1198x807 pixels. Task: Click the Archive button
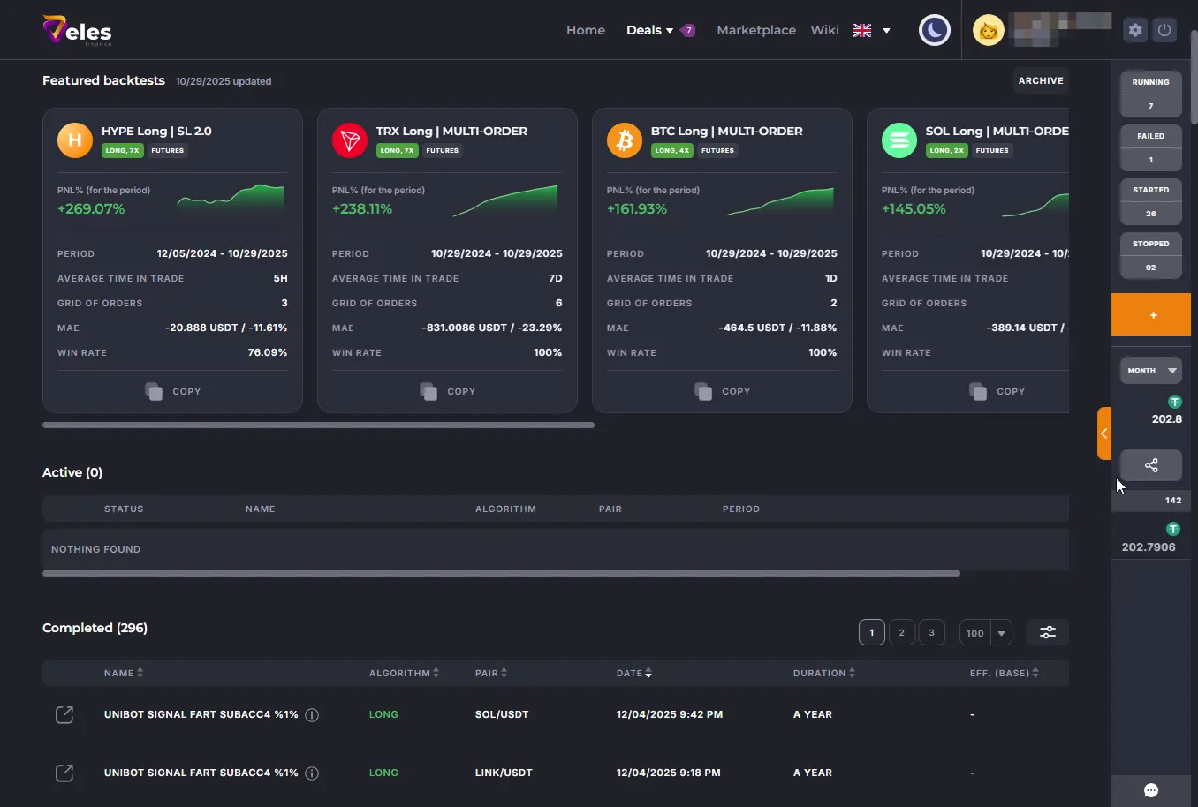(1040, 80)
